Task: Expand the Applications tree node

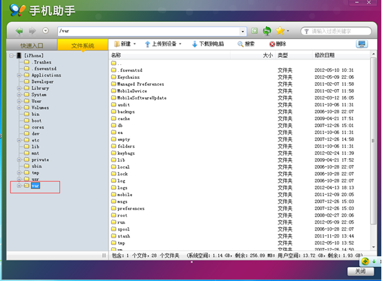Action: pos(19,75)
